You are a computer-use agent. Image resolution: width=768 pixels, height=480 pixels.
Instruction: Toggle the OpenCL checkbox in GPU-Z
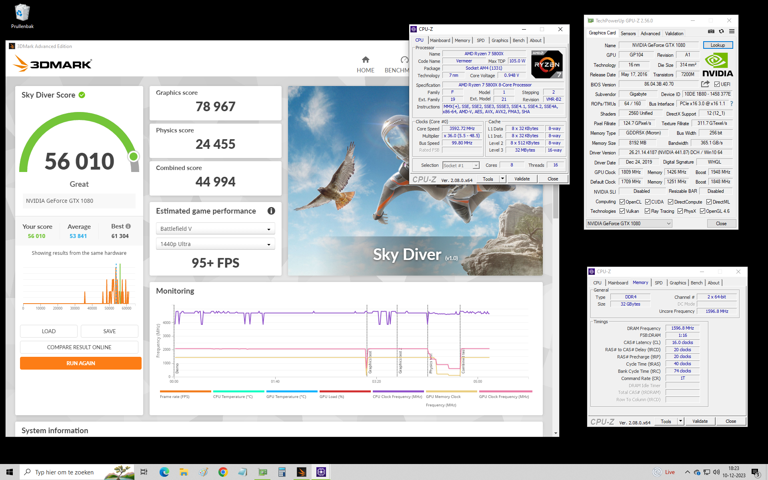point(622,202)
